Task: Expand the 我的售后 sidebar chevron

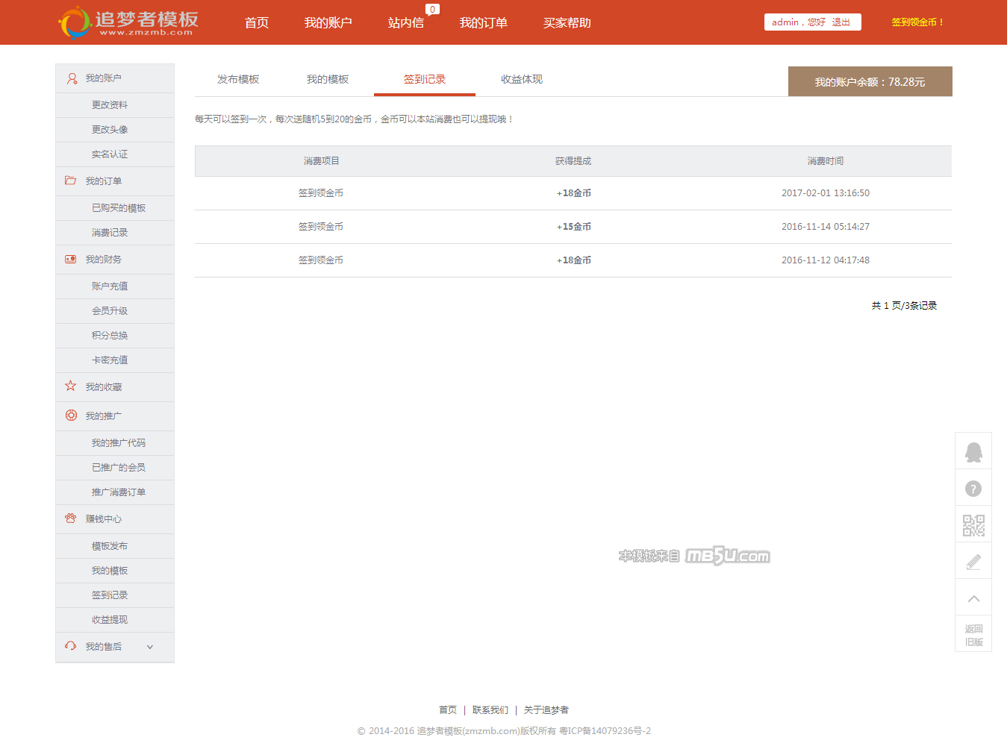Action: point(150,647)
